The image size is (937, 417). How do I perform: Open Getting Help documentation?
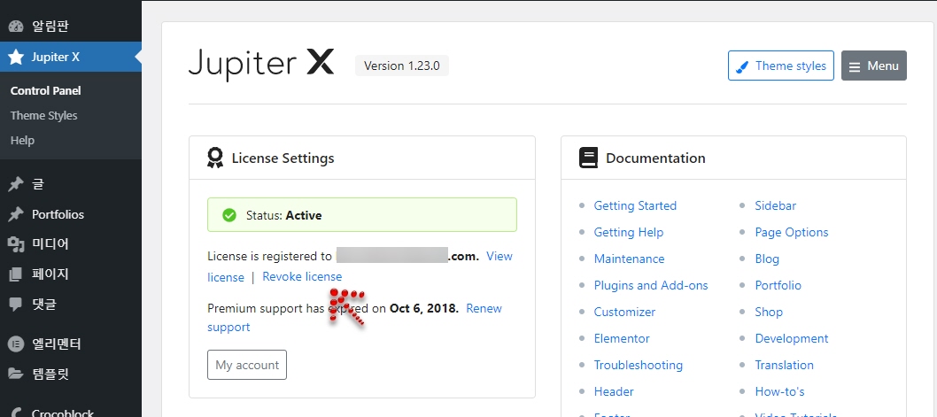(629, 232)
